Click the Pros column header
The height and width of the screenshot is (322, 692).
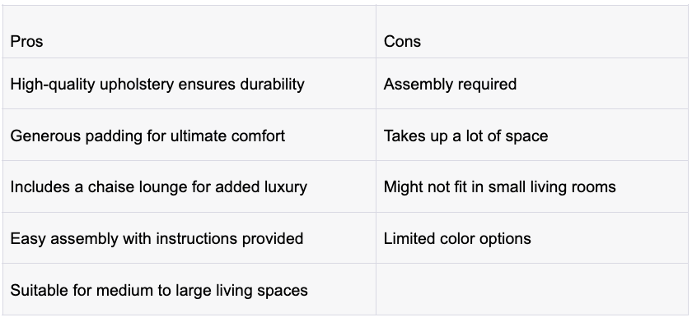189,32
